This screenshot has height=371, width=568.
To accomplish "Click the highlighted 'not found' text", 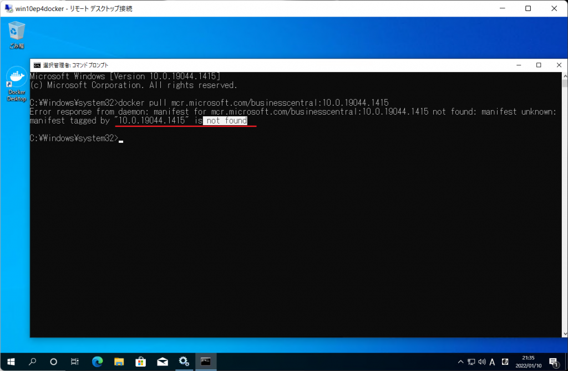I will click(x=225, y=120).
